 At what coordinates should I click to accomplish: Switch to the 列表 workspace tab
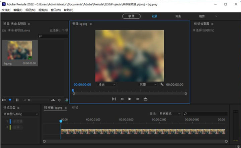coord(178,16)
